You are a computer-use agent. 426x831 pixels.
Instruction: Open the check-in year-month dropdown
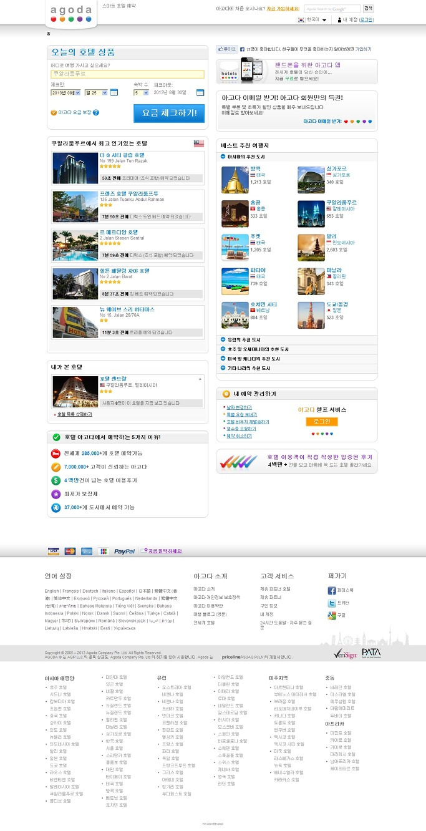[x=66, y=92]
